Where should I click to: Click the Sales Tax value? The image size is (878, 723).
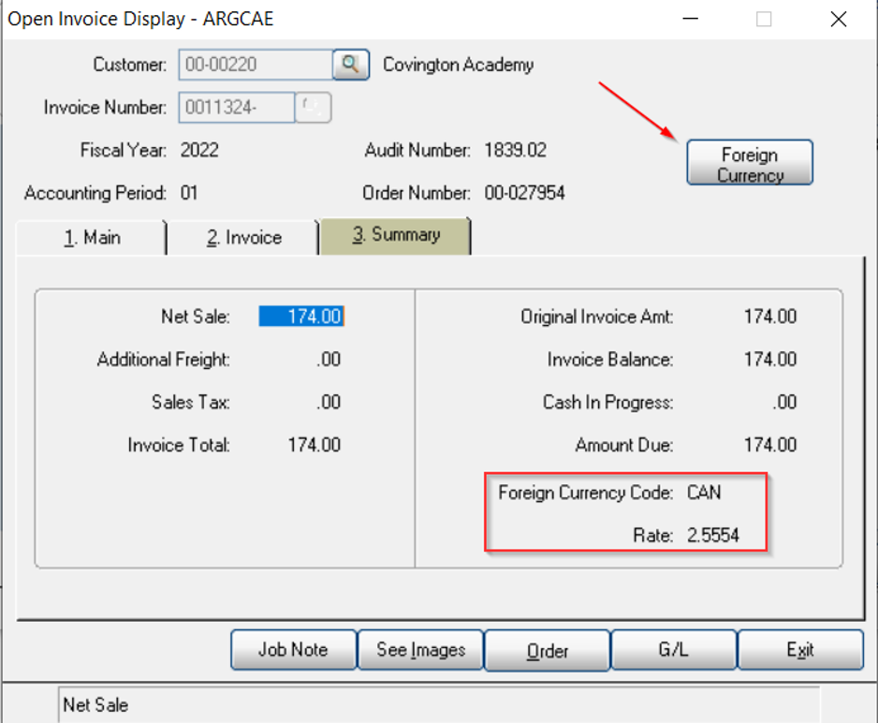click(329, 402)
